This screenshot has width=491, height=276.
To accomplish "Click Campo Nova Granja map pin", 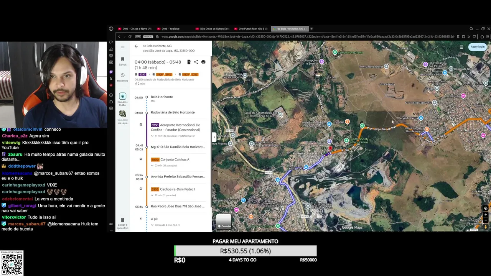I will click(x=335, y=52).
